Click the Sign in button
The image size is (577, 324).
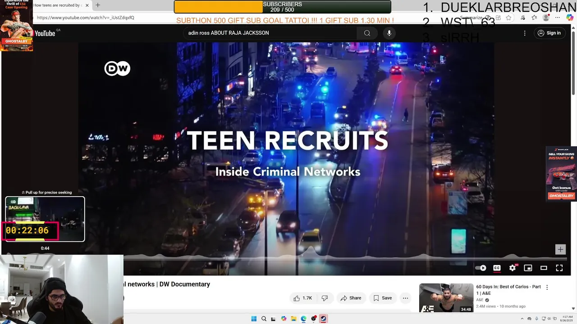(x=549, y=33)
